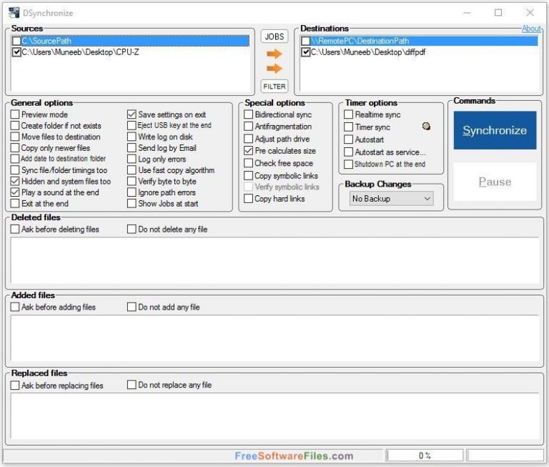Image resolution: width=549 pixels, height=467 pixels.
Task: Uncheck Hidden and system files too
Action: 15,181
